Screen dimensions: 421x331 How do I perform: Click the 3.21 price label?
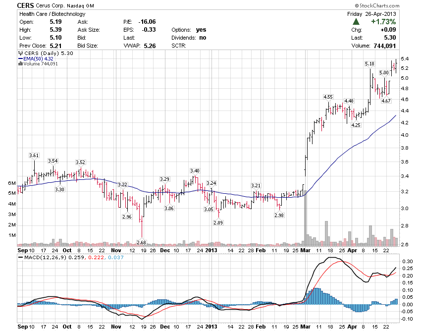tap(256, 185)
